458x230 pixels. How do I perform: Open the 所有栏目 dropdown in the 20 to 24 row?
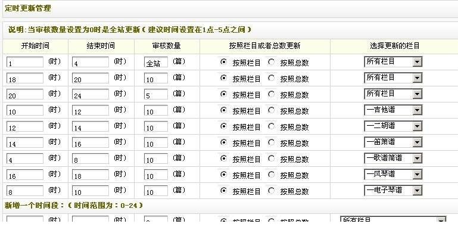coord(393,94)
